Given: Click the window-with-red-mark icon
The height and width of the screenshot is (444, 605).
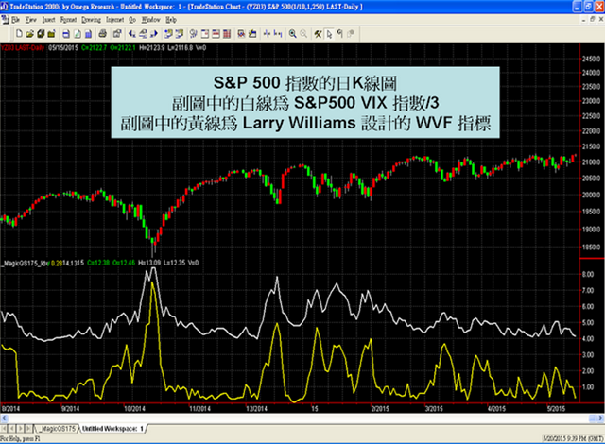Looking at the screenshot, I should point(205,34).
